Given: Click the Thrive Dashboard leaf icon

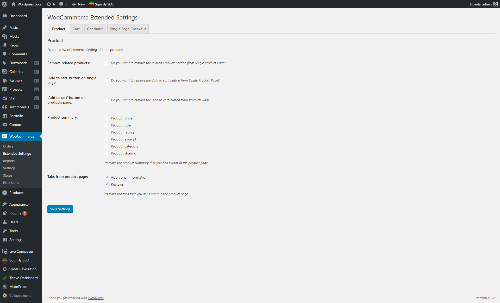Looking at the screenshot, I should click(x=5, y=278).
